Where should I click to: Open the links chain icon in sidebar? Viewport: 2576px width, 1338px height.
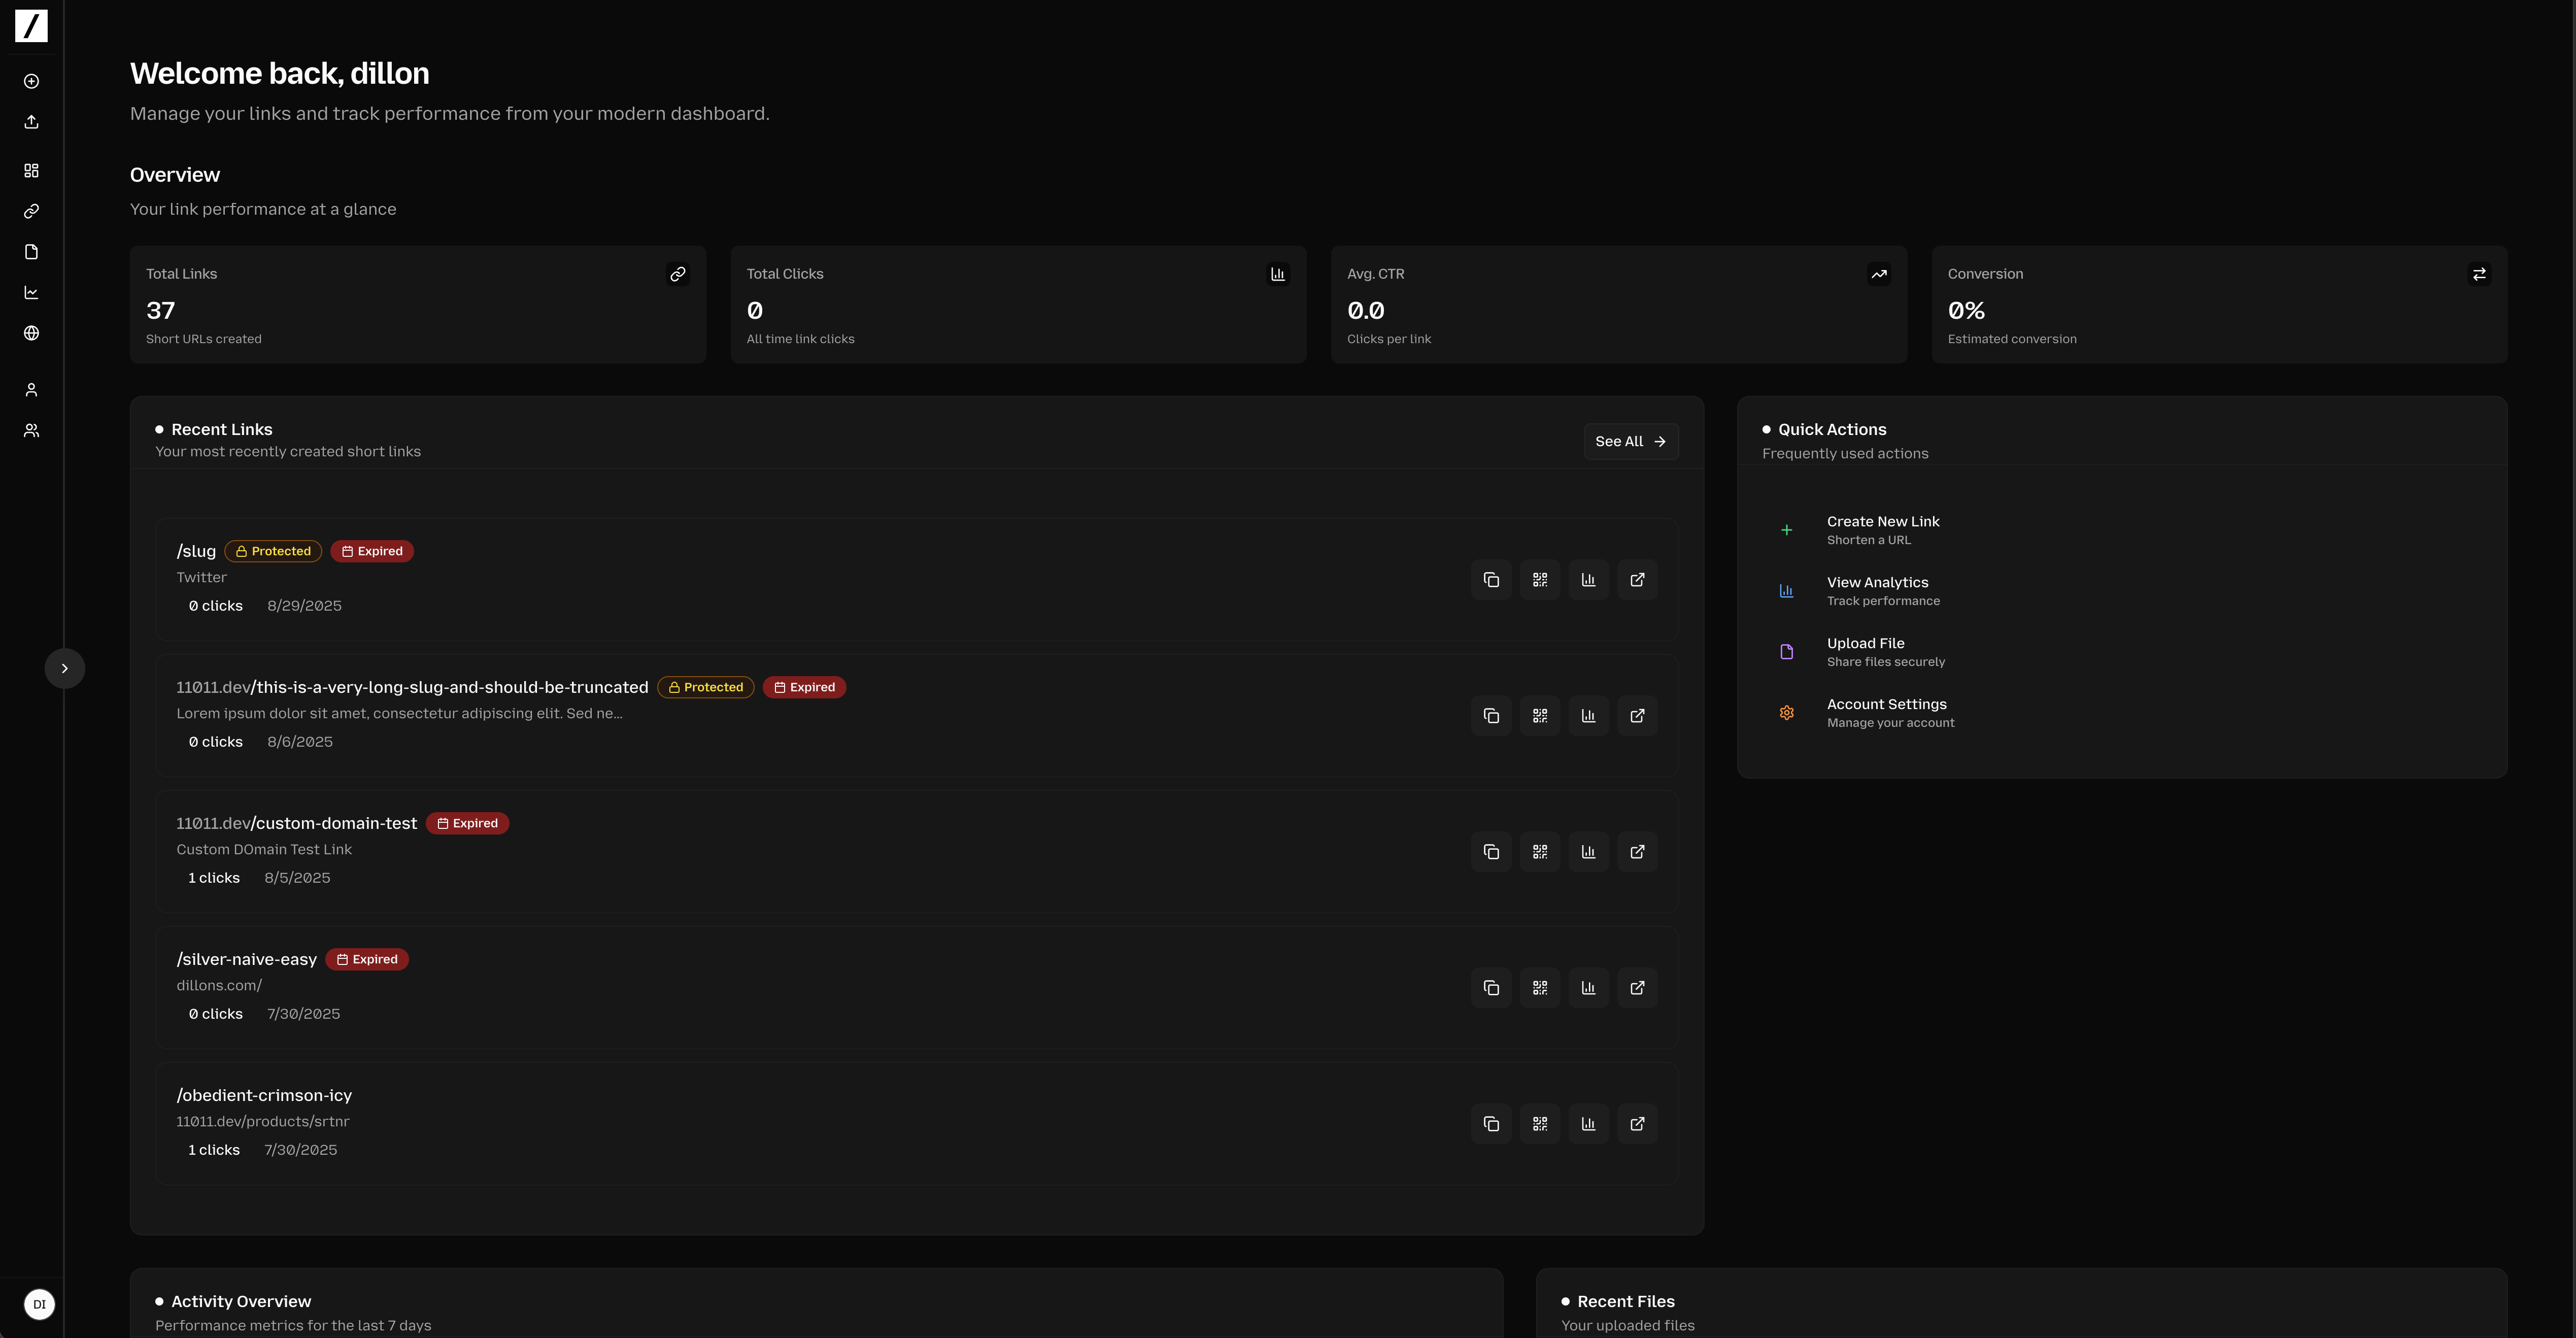(31, 211)
